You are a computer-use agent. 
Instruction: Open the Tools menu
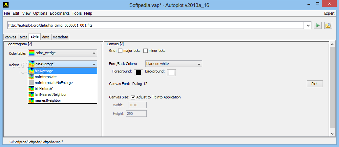(x=77, y=13)
